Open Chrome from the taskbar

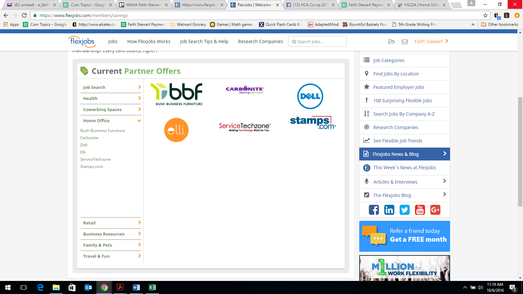(x=104, y=287)
